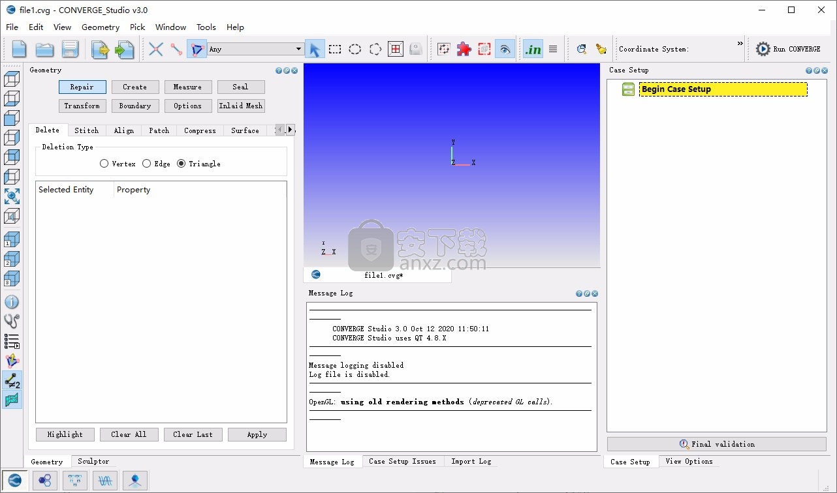Click the yellow brush cleanup icon
837x493 pixels.
click(x=601, y=49)
